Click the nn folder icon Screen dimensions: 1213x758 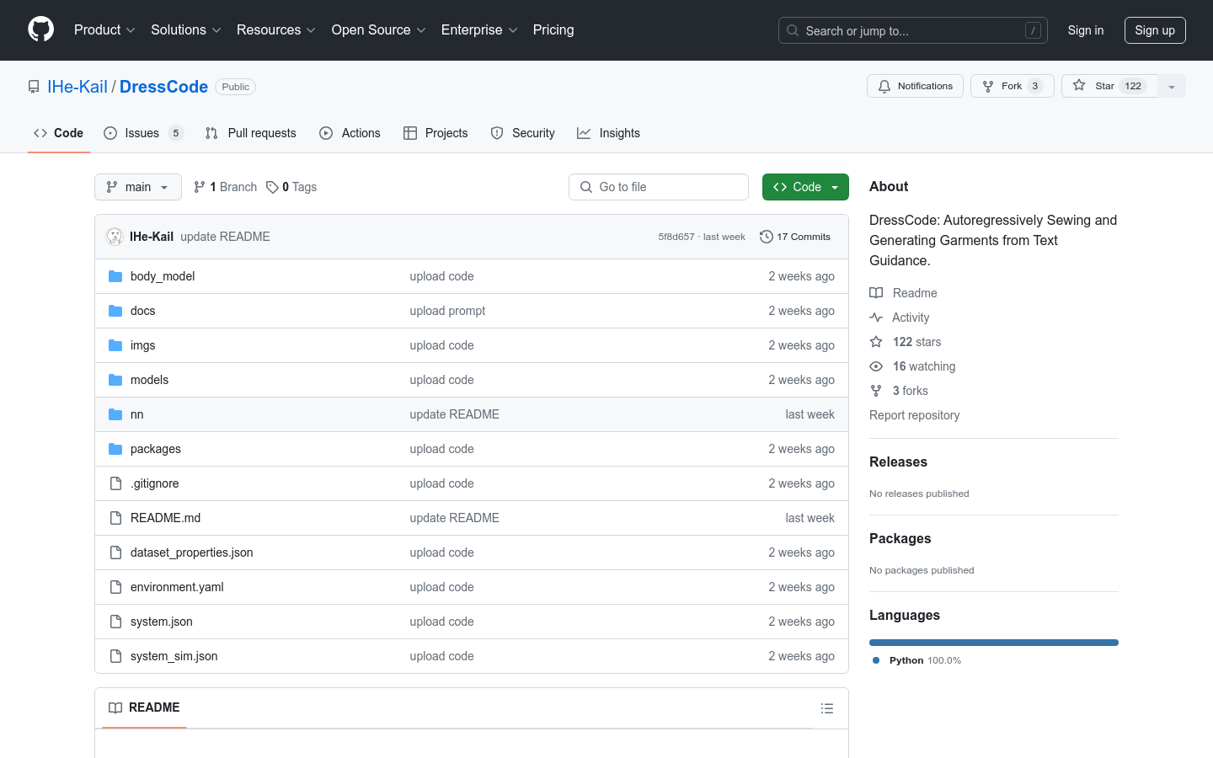(115, 414)
